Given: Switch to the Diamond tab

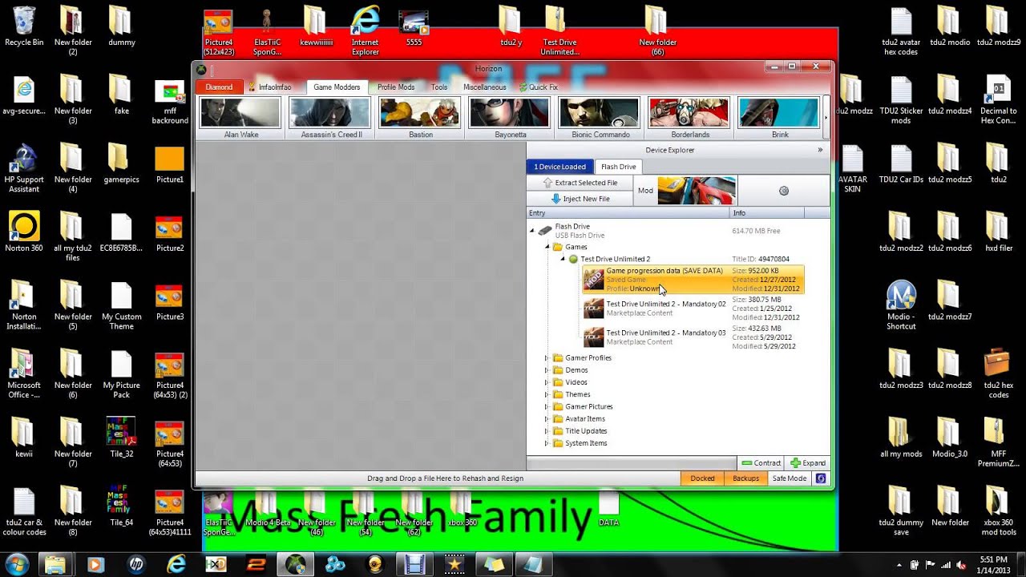Looking at the screenshot, I should 219,87.
